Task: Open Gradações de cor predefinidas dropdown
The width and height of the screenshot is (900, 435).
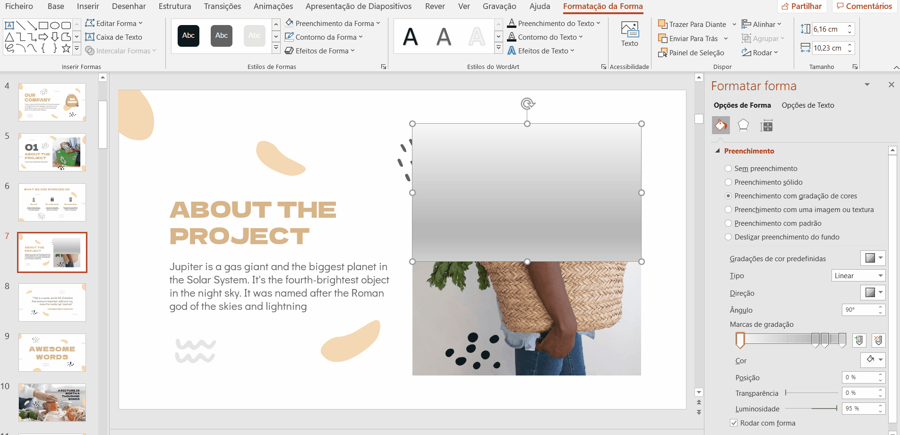Action: [873, 258]
